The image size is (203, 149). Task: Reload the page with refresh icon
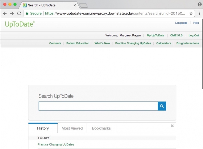19,13
